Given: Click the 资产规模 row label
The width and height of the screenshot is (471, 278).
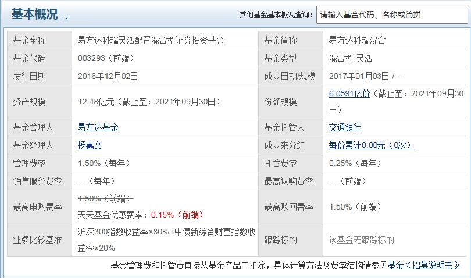Looking at the screenshot, I should 29,102.
